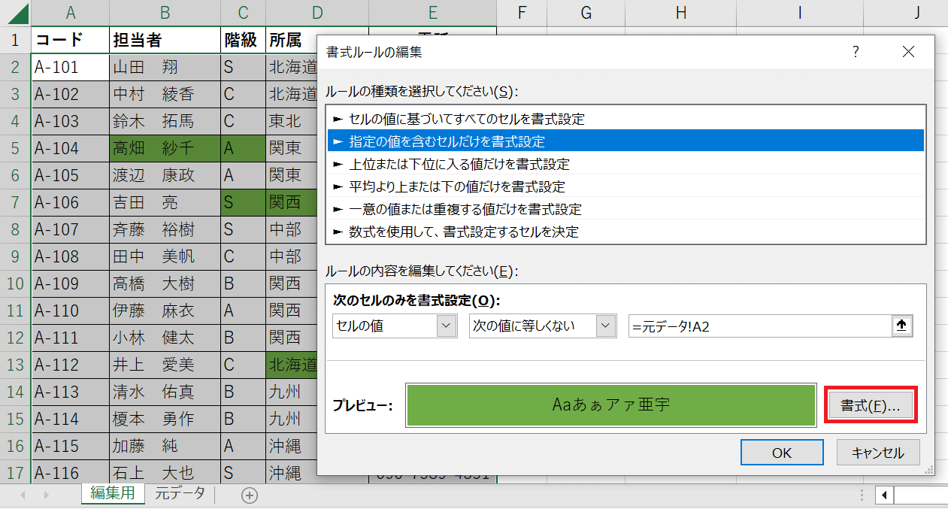This screenshot has height=509, width=948.
Task: Click the =元データ!A2 formula field
Action: coord(759,326)
